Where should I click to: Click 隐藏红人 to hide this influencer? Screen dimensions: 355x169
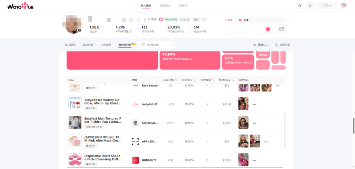point(261,45)
